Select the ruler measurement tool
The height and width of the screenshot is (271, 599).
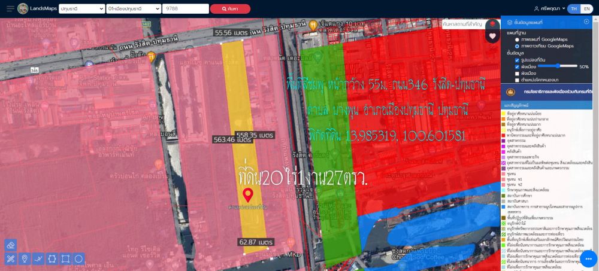[x=11, y=259]
